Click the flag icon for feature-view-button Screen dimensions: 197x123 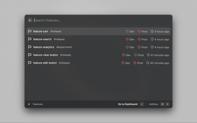pyautogui.click(x=30, y=55)
